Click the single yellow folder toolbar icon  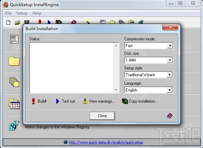click(112, 22)
